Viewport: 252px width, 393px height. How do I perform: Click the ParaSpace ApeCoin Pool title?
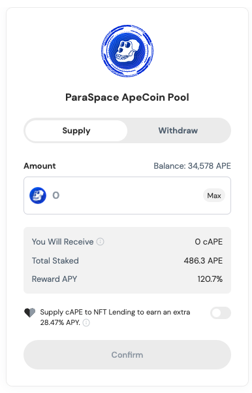pos(127,97)
